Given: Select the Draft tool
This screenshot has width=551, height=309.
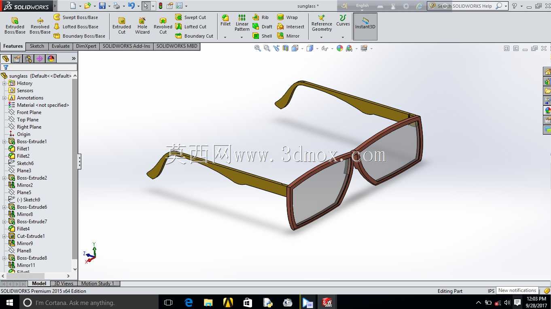Looking at the screenshot, I should (262, 27).
